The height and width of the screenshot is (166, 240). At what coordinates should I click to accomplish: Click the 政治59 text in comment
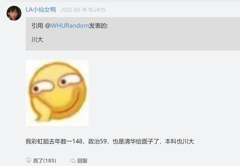click(97, 141)
